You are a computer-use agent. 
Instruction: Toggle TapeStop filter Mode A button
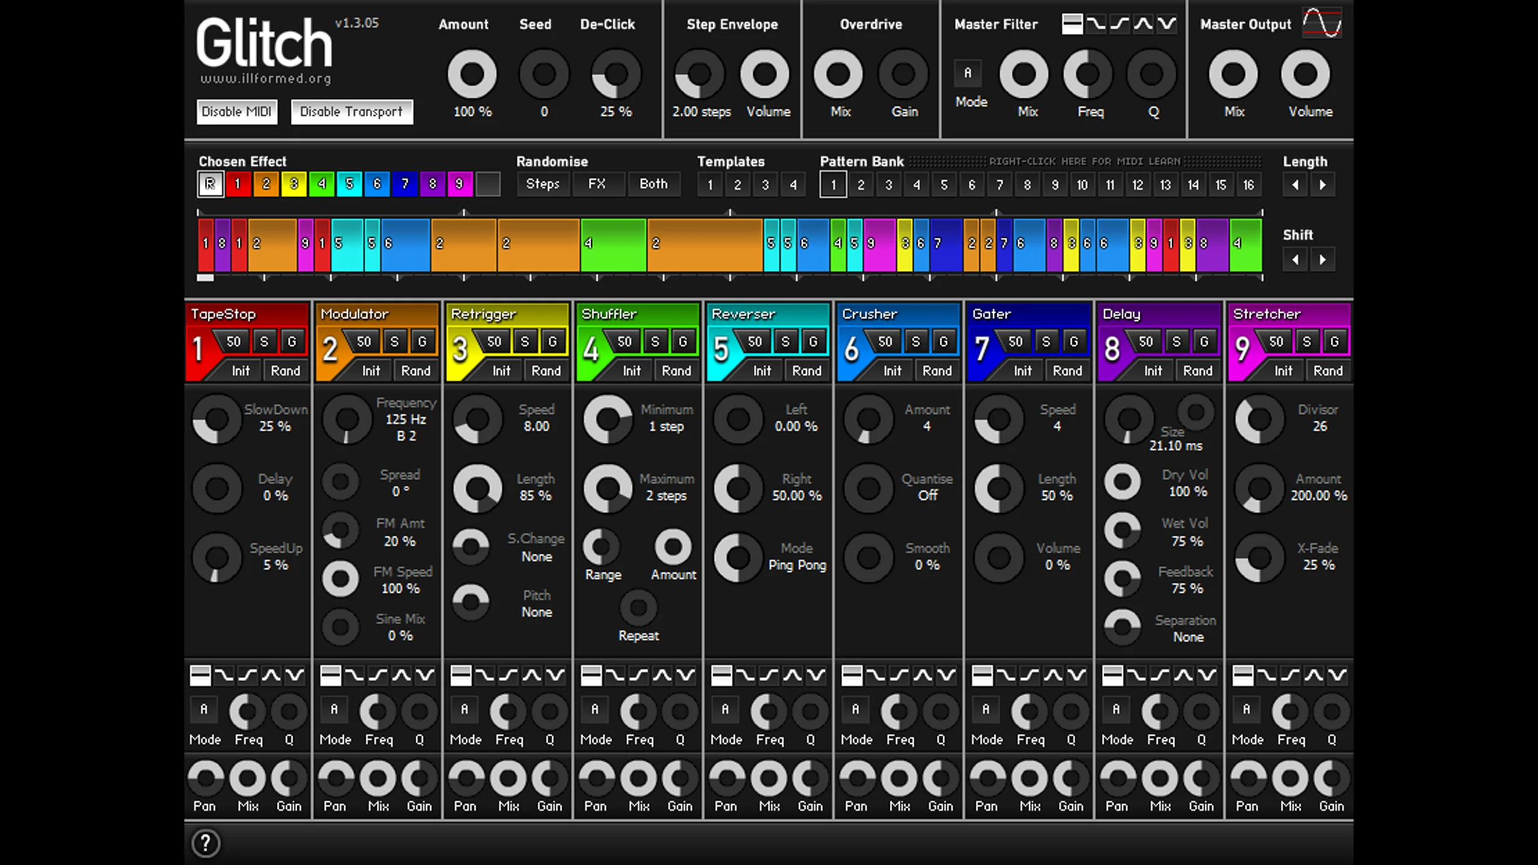tap(204, 709)
